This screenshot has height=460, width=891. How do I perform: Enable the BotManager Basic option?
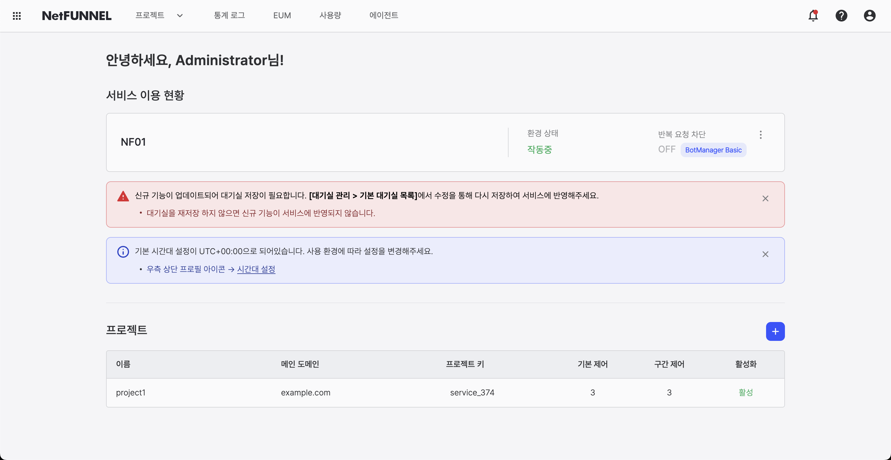[713, 149]
